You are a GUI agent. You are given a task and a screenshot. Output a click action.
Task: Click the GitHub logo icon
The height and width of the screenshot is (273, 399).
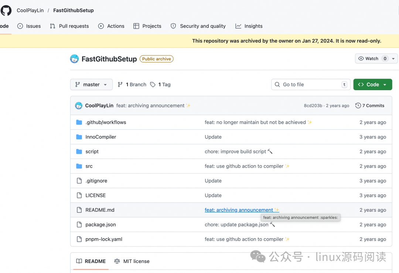(6, 10)
